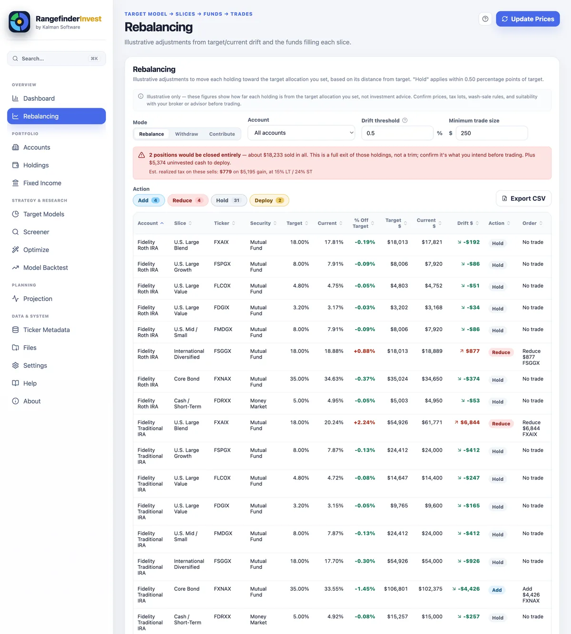The height and width of the screenshot is (634, 571).
Task: Open the help question-mark button
Action: [x=485, y=19]
